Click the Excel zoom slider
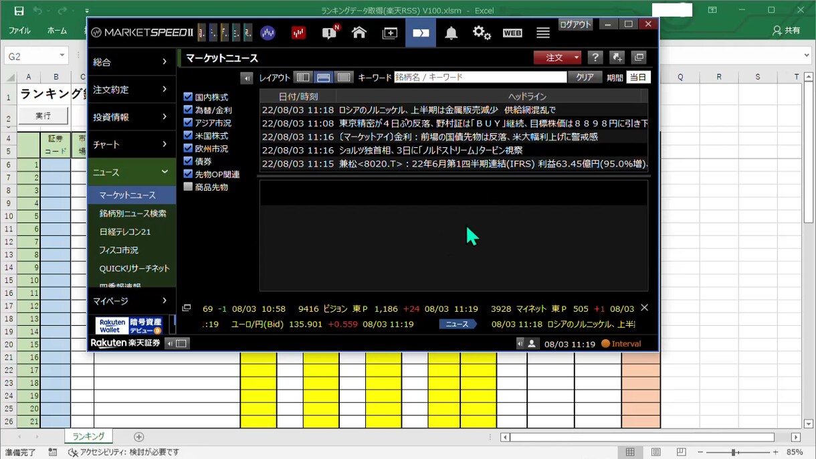 click(734, 452)
